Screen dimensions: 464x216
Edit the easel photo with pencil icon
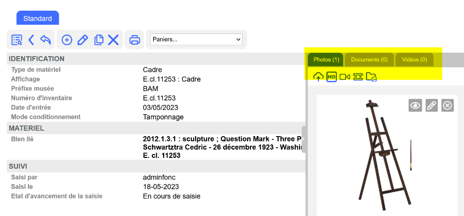431,106
